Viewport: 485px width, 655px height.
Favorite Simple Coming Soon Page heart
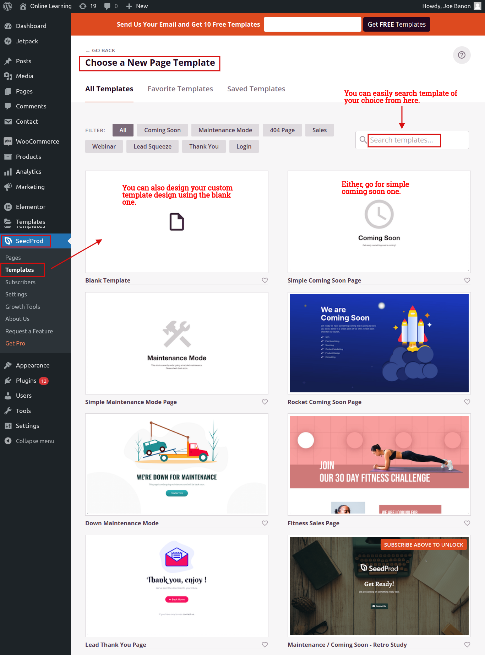467,280
